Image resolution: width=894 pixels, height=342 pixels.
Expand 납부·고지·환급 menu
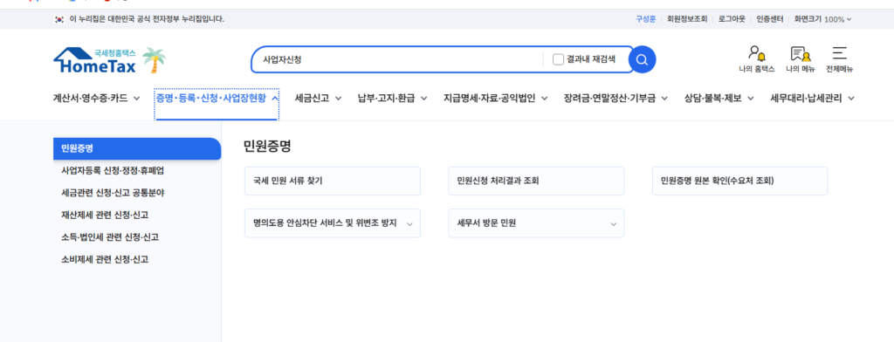click(392, 98)
